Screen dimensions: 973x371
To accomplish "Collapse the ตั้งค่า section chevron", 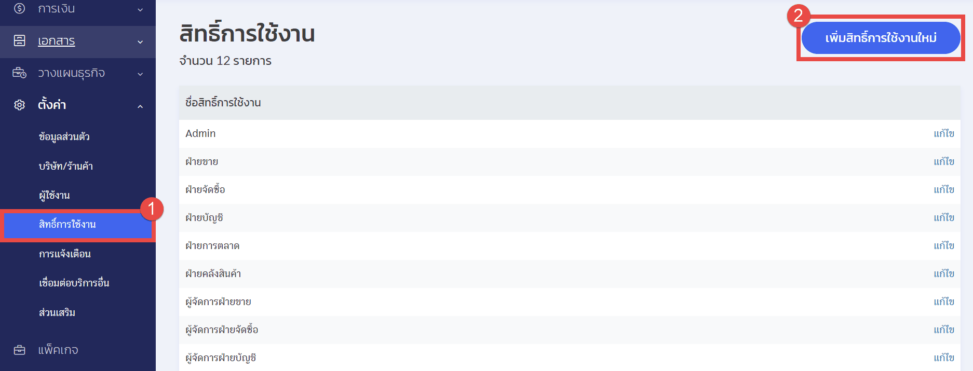I will 140,106.
